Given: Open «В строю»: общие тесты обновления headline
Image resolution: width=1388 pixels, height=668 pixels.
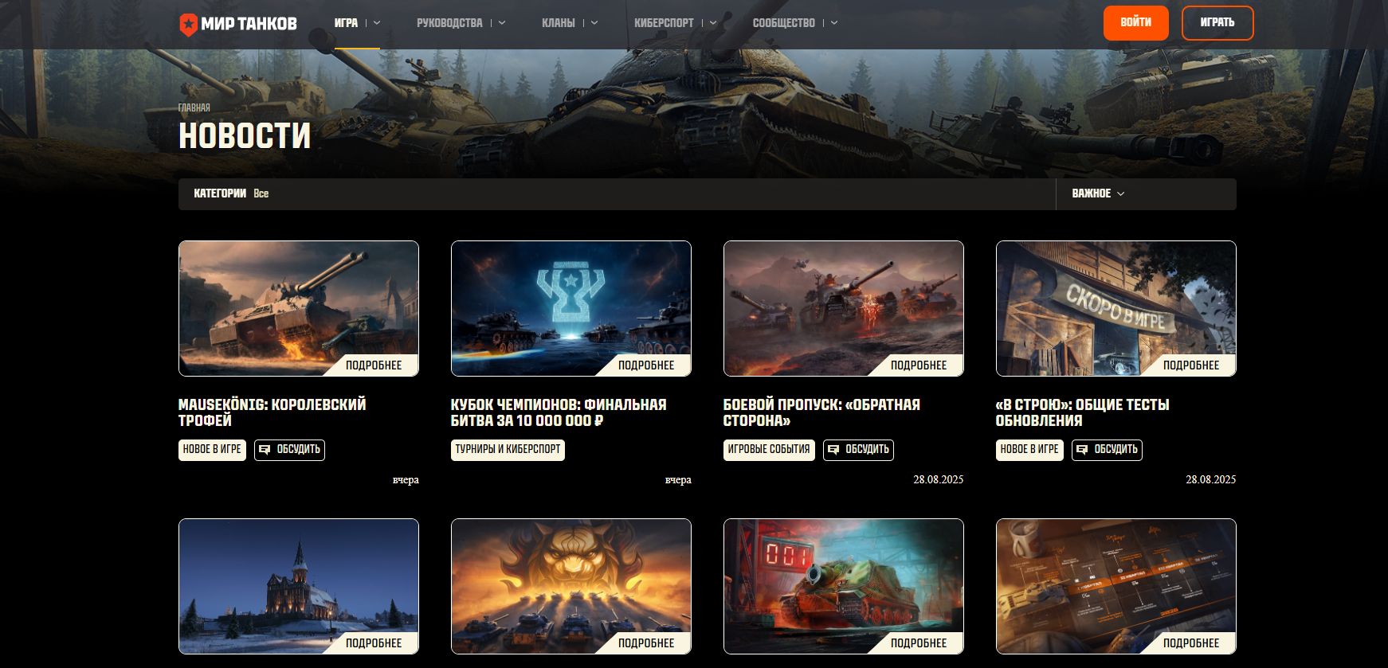Looking at the screenshot, I should click(x=1082, y=412).
